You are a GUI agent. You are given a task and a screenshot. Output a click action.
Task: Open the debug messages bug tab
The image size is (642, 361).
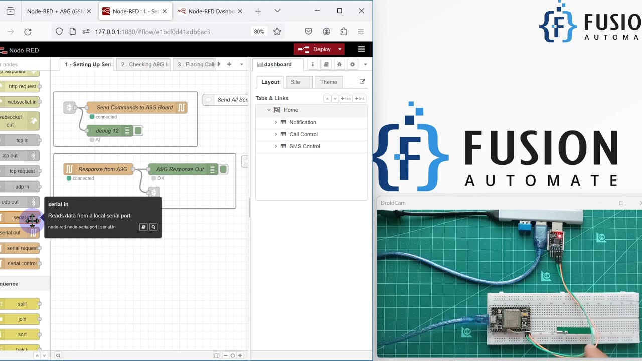[x=339, y=64]
